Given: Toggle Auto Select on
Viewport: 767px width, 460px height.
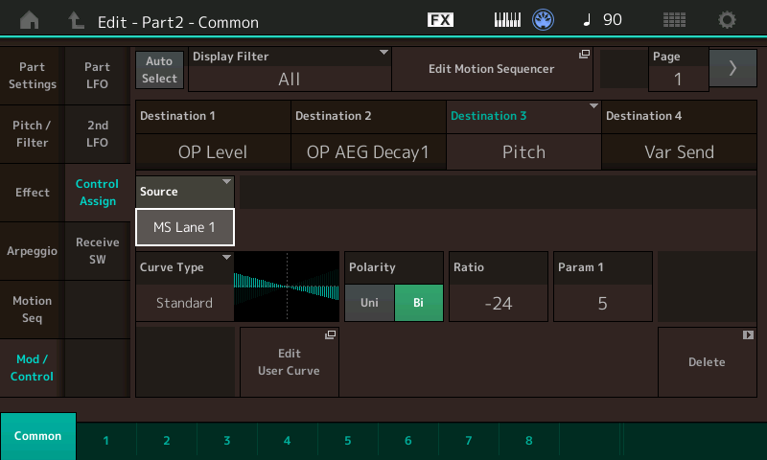Looking at the screenshot, I should tap(160, 69).
